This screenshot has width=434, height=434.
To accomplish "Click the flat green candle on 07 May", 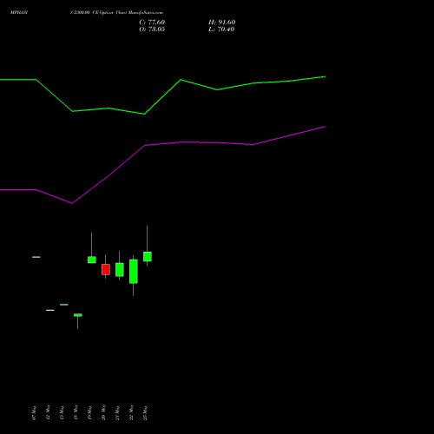I will coord(36,257).
